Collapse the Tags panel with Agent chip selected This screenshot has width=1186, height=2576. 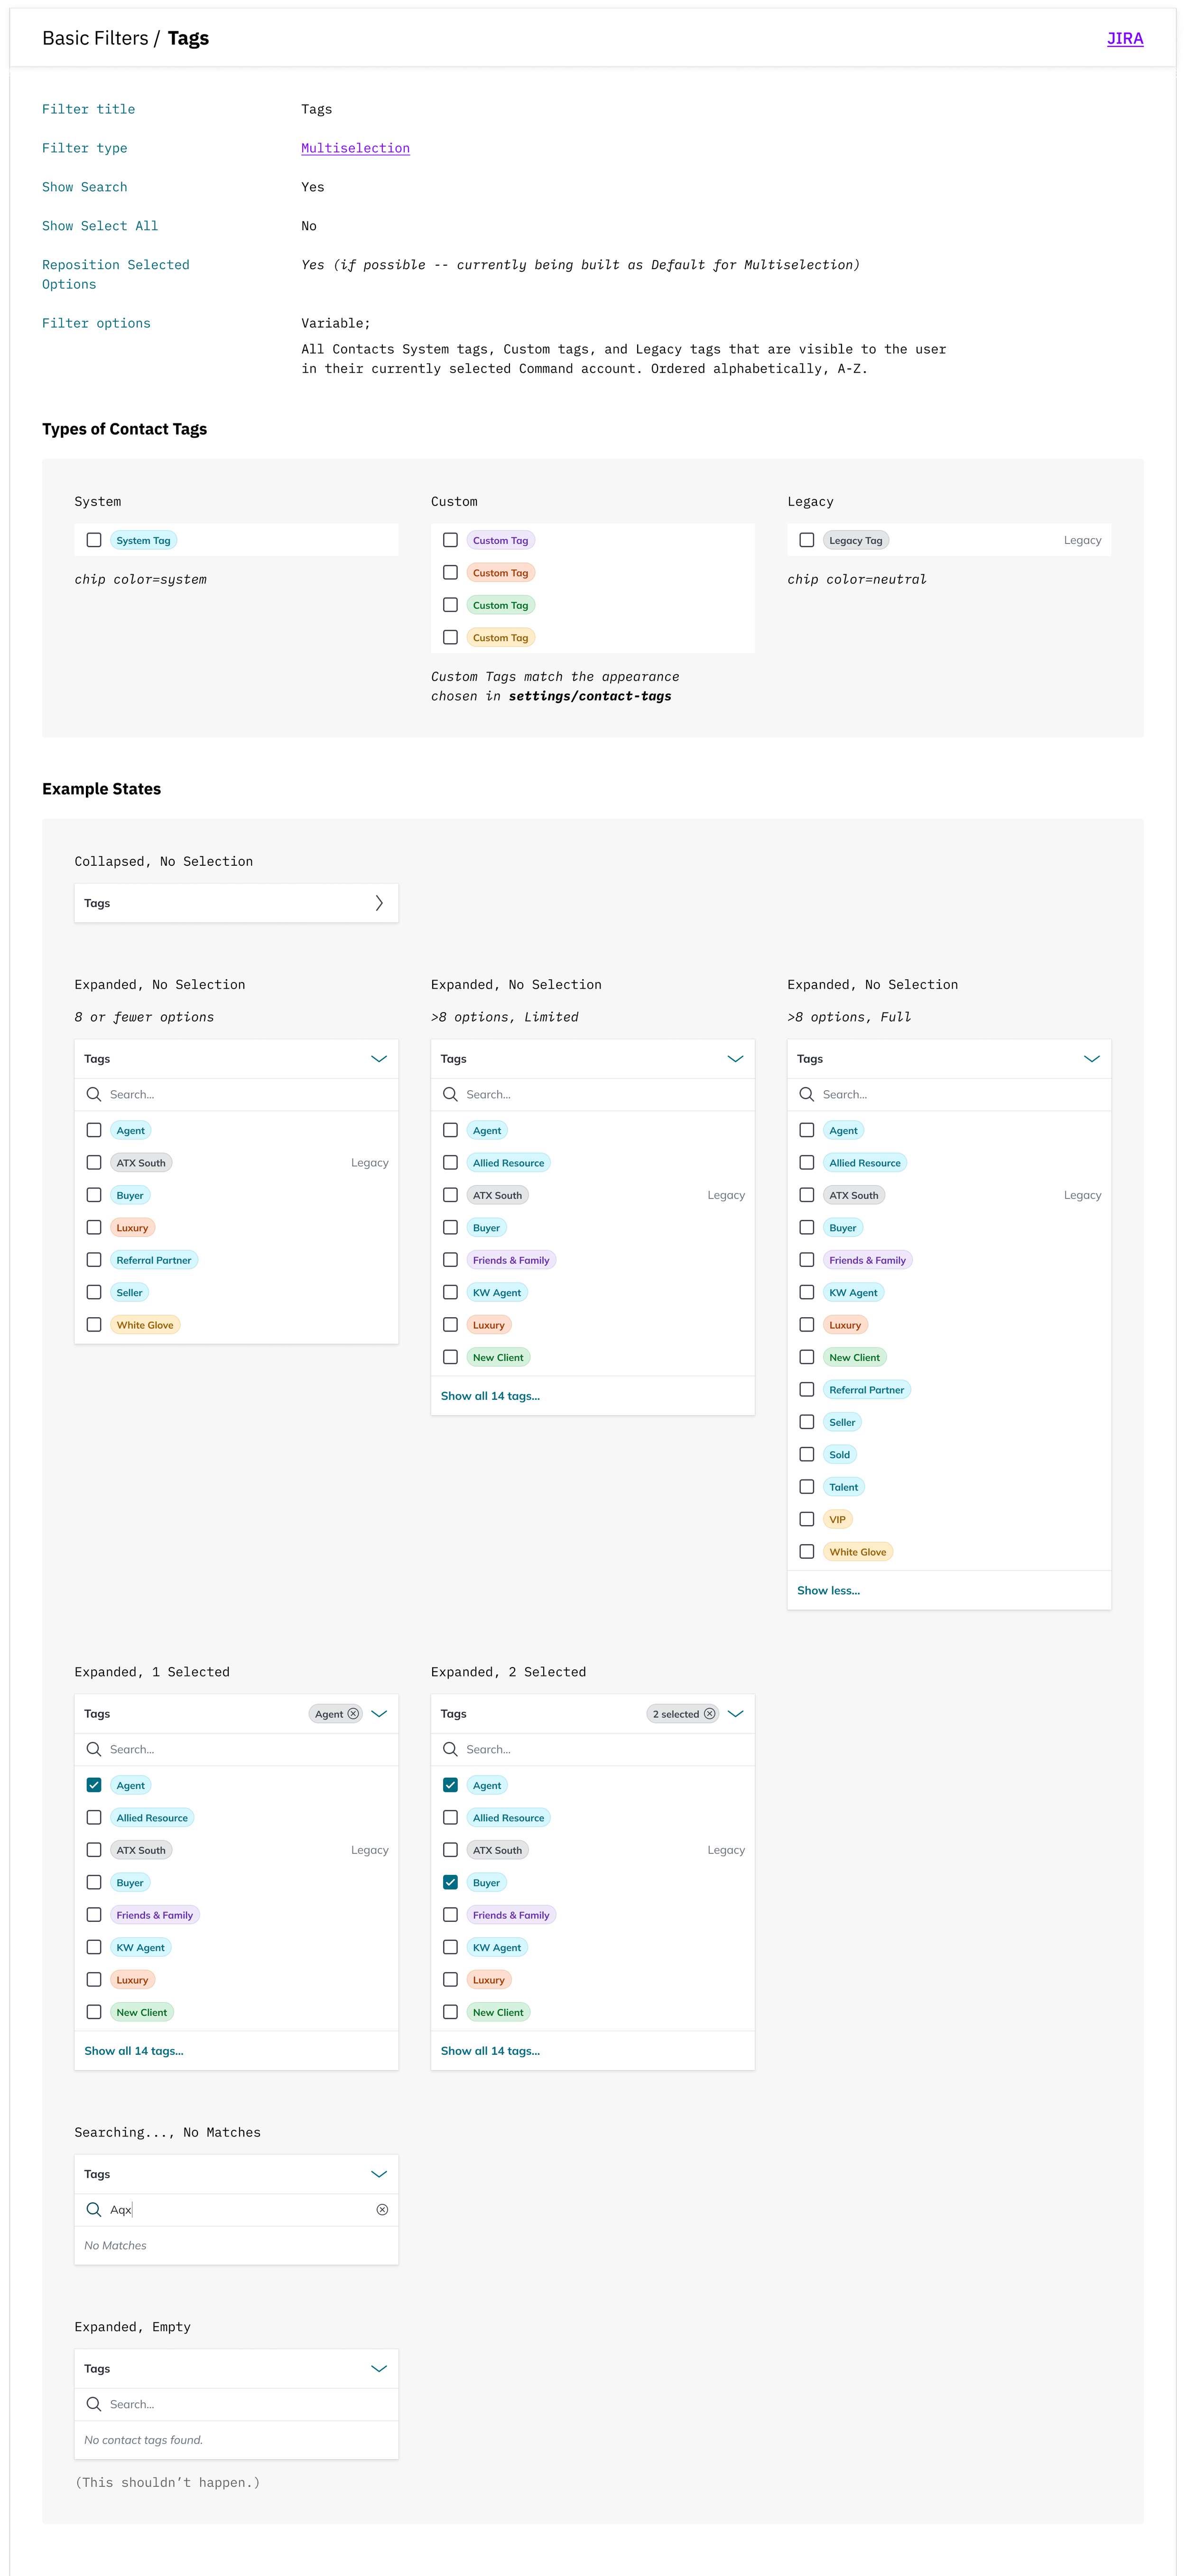click(379, 1713)
